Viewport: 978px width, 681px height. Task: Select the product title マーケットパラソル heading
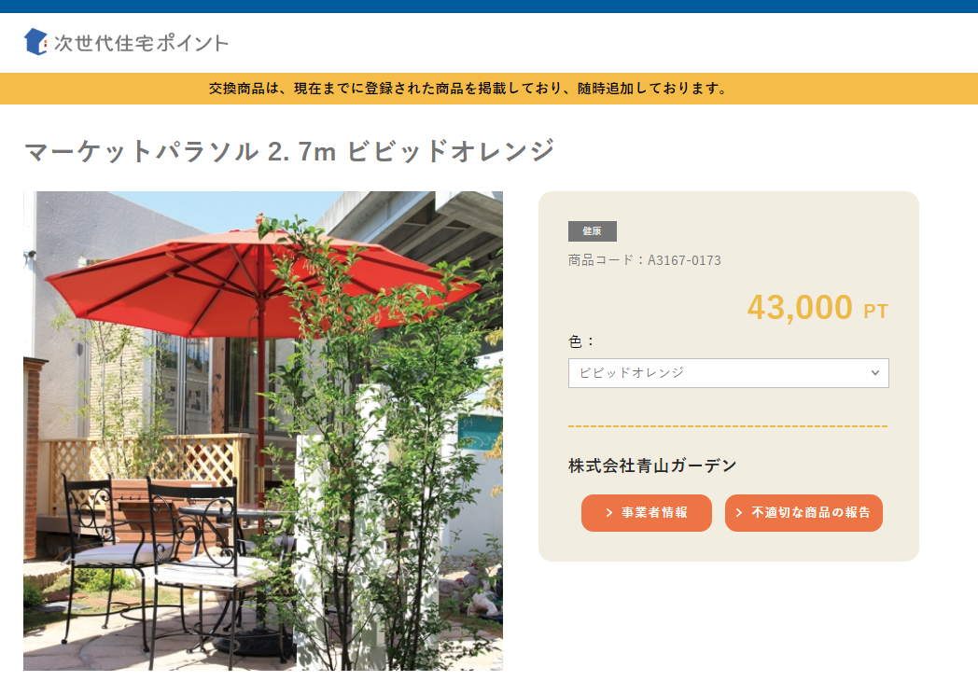coord(289,151)
